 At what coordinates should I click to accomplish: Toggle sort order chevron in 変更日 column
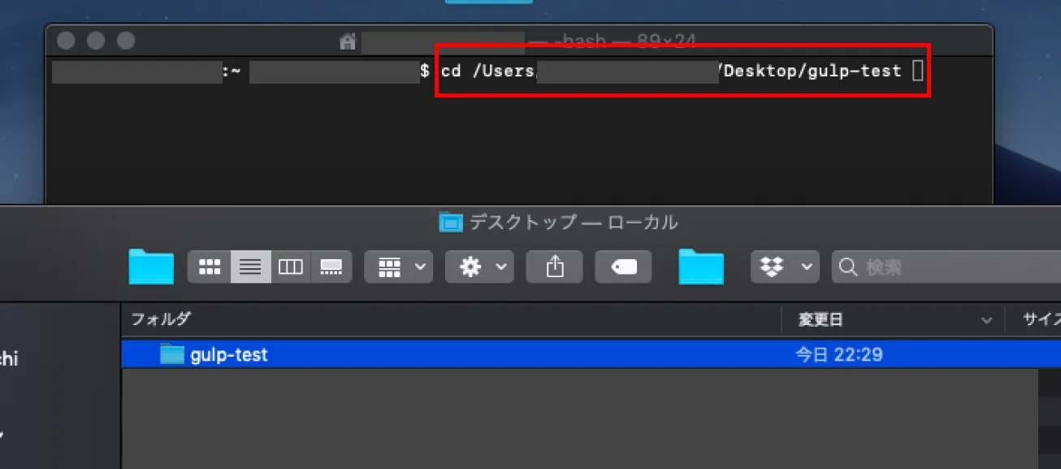click(x=987, y=320)
